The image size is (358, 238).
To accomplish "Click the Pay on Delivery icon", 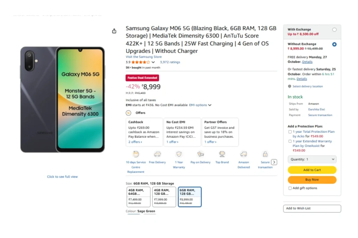I will 200,154.
